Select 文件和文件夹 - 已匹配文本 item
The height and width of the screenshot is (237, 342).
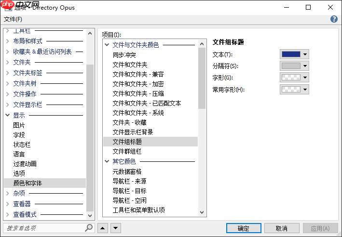tap(147, 103)
